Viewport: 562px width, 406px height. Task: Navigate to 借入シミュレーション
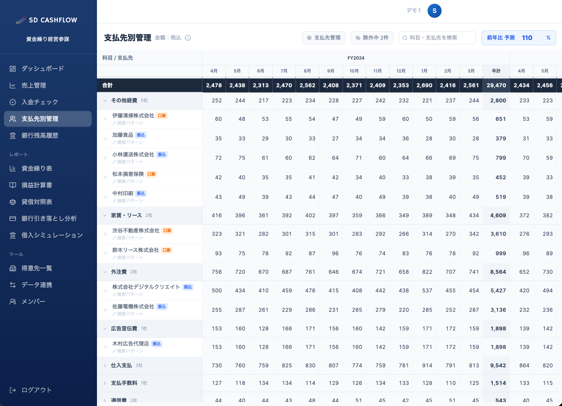[48, 235]
